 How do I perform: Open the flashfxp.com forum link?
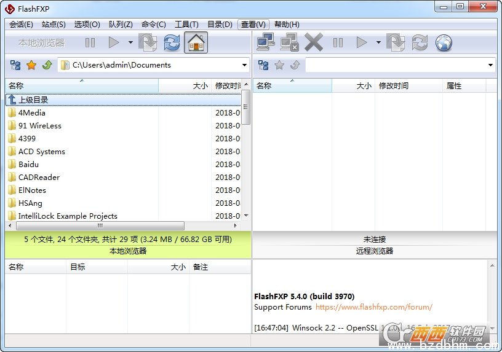point(373,307)
